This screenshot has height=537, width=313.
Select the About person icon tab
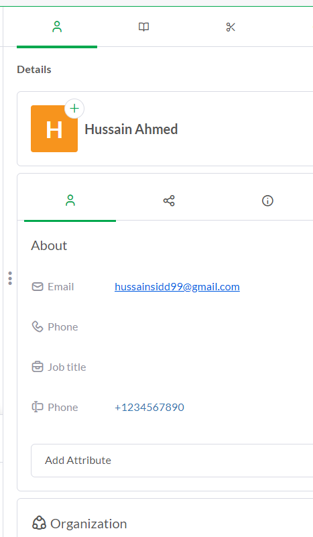click(x=70, y=200)
